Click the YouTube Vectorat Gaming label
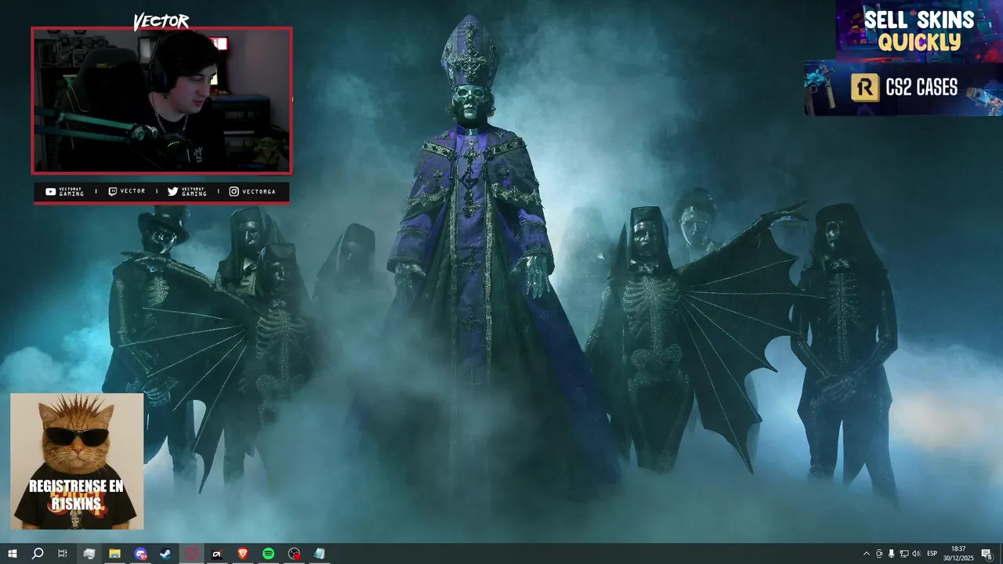 pyautogui.click(x=65, y=192)
